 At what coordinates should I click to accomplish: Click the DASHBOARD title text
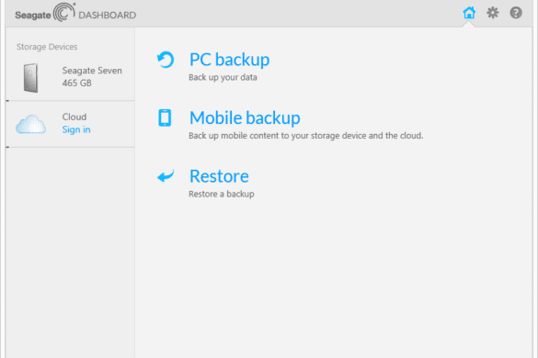[x=108, y=15]
